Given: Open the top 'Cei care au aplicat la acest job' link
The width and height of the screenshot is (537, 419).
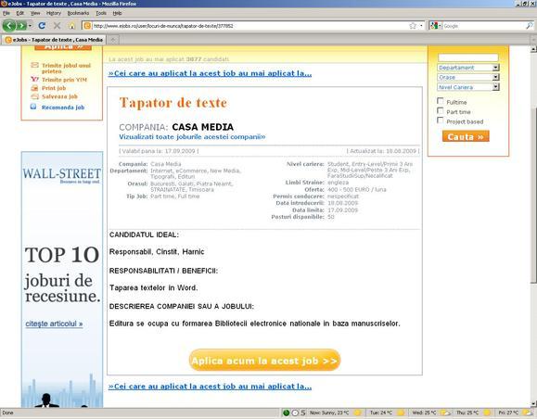Looking at the screenshot, I should (210, 73).
